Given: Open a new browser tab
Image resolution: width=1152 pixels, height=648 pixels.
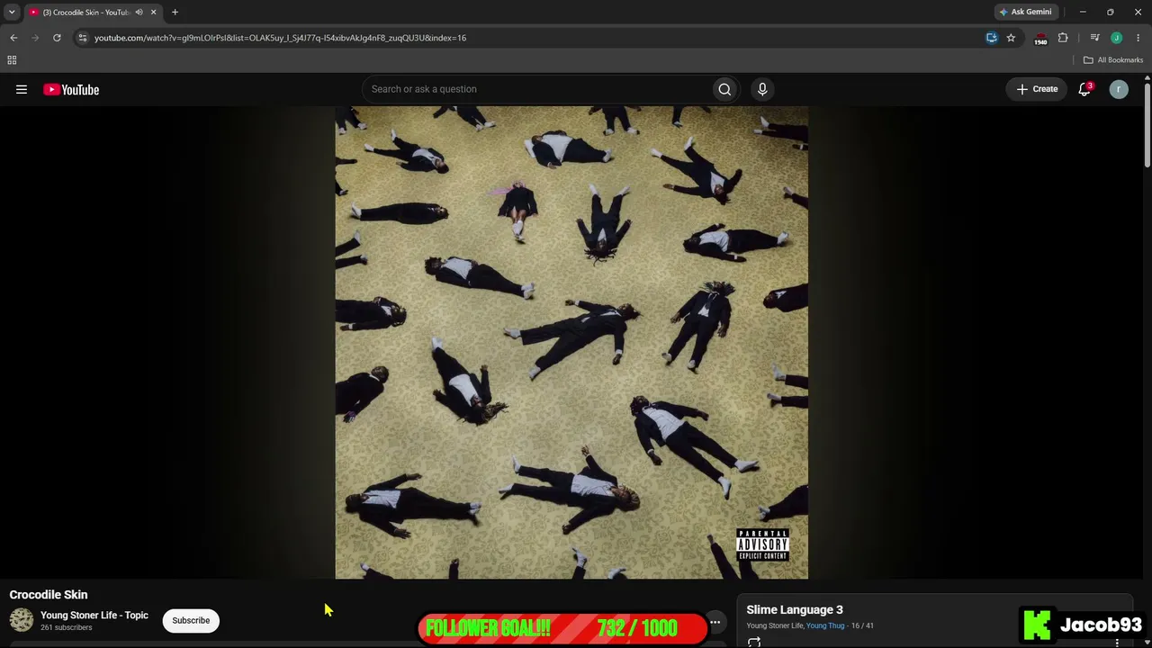Looking at the screenshot, I should pos(175,12).
